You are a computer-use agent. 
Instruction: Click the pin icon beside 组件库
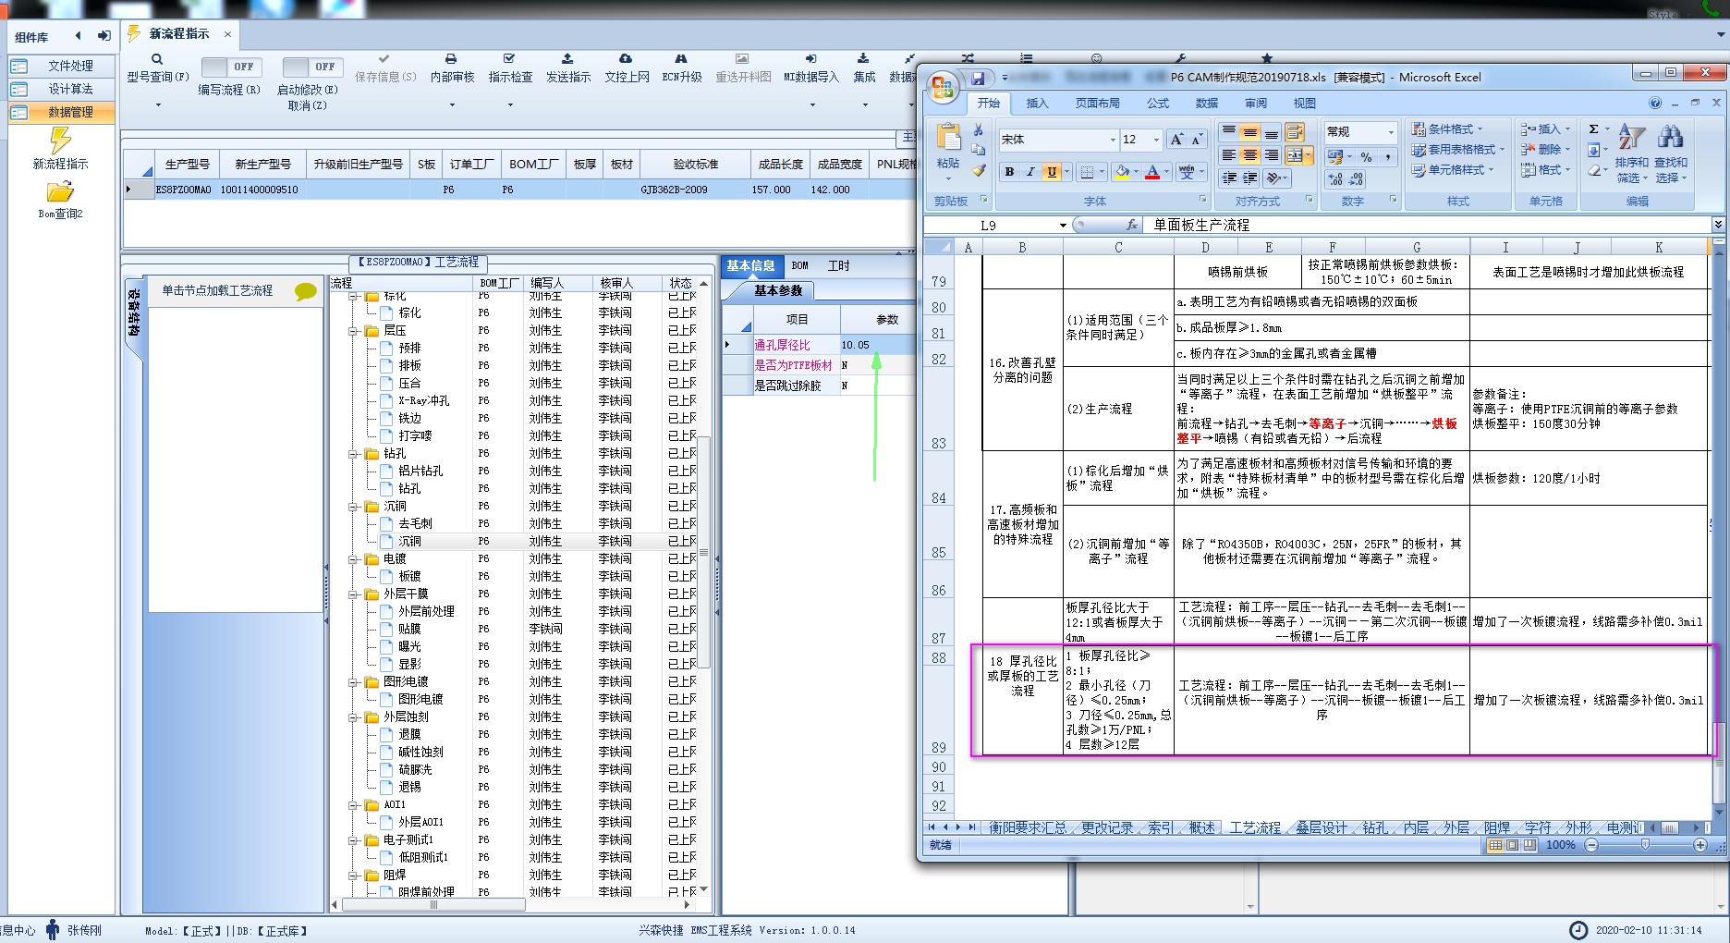104,36
